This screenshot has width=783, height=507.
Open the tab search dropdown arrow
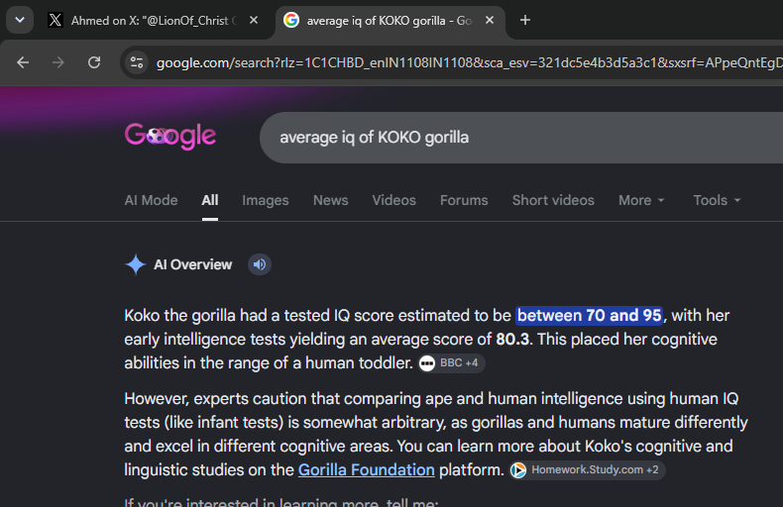(x=20, y=20)
